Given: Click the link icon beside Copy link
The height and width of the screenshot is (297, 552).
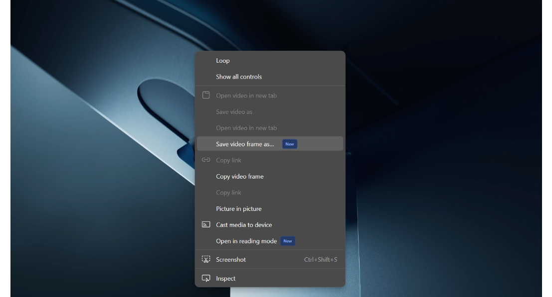Looking at the screenshot, I should click(x=206, y=160).
